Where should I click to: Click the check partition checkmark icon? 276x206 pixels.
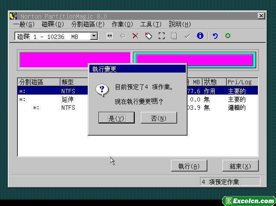187,36
